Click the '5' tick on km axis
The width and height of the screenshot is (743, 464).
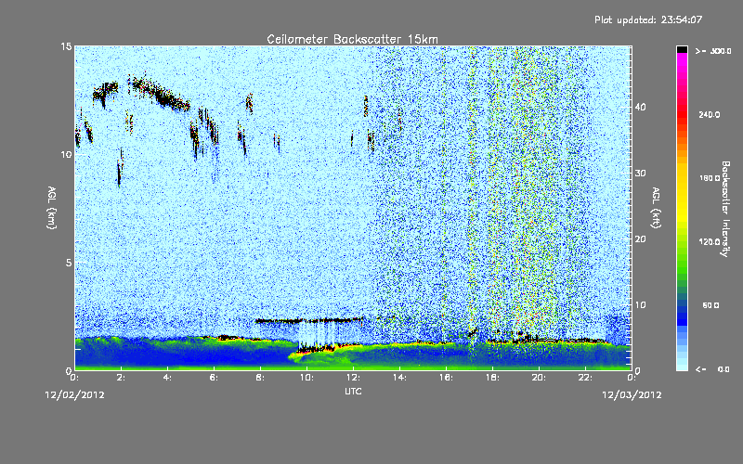68,263
